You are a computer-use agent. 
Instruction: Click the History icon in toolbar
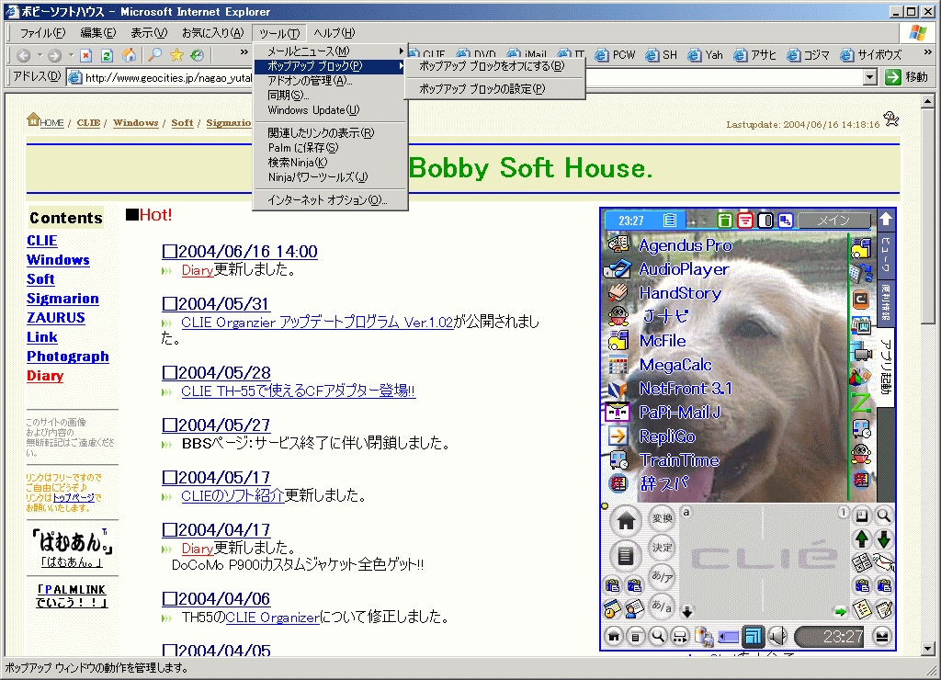coord(197,56)
